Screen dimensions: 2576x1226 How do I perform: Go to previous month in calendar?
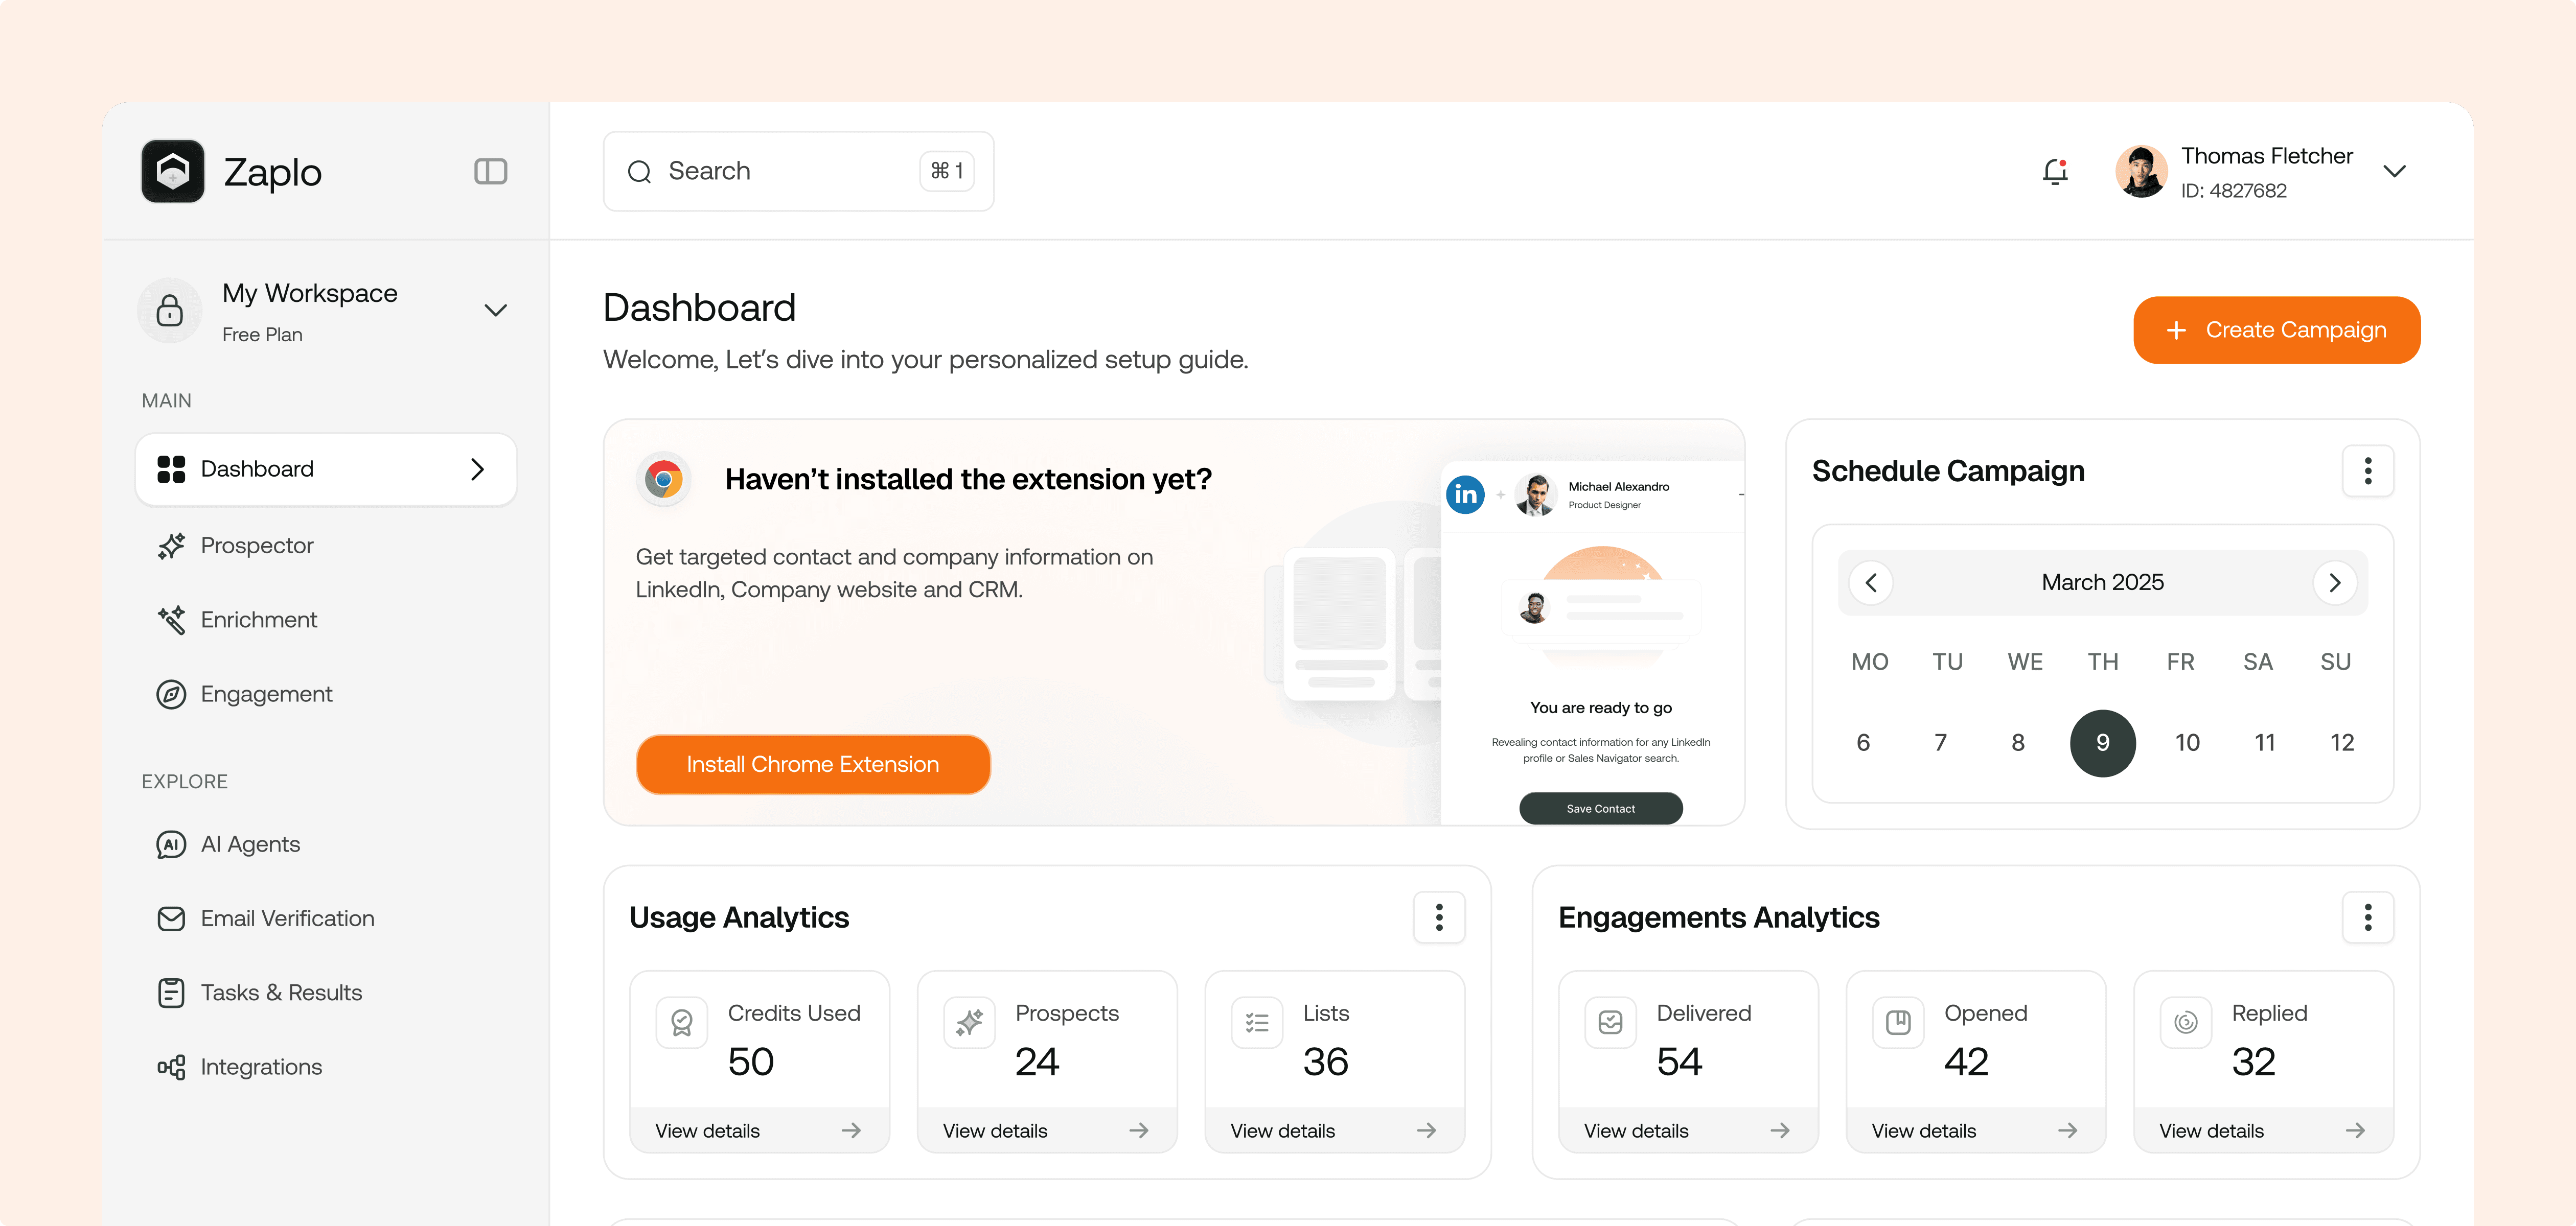1871,582
